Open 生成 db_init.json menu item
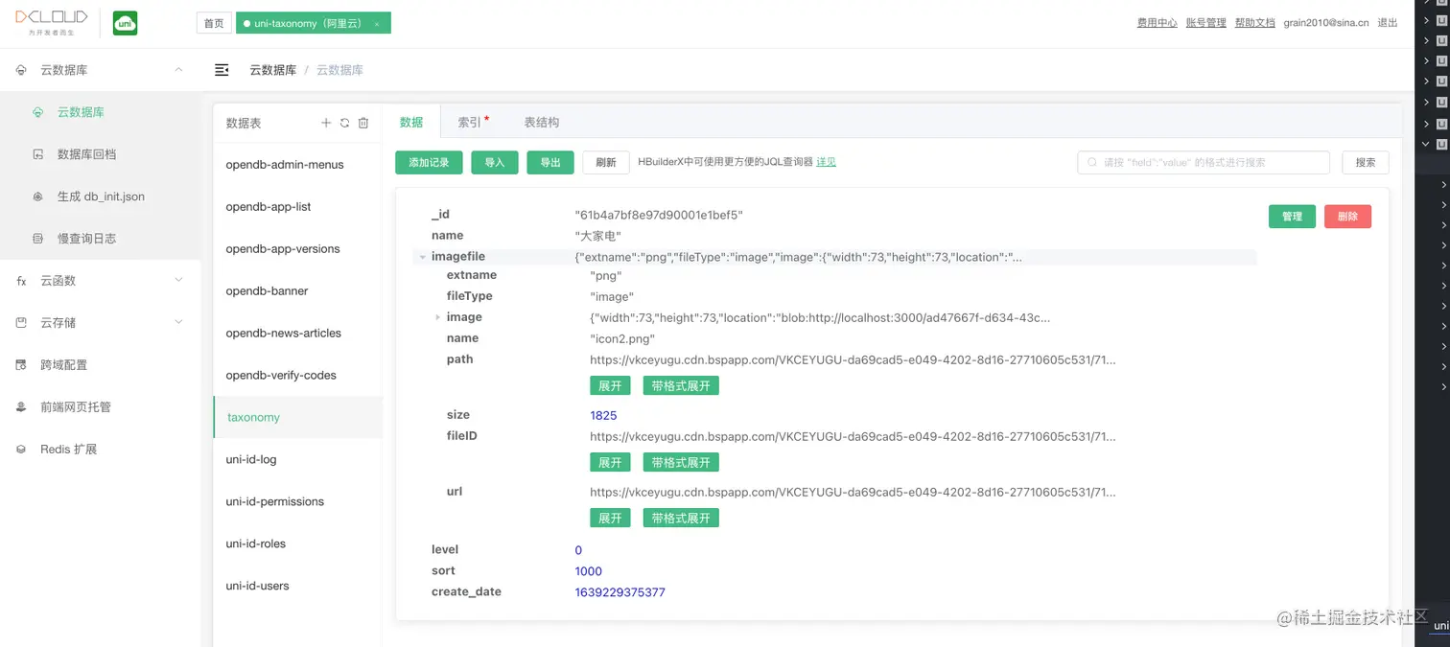The image size is (1450, 647). (101, 196)
